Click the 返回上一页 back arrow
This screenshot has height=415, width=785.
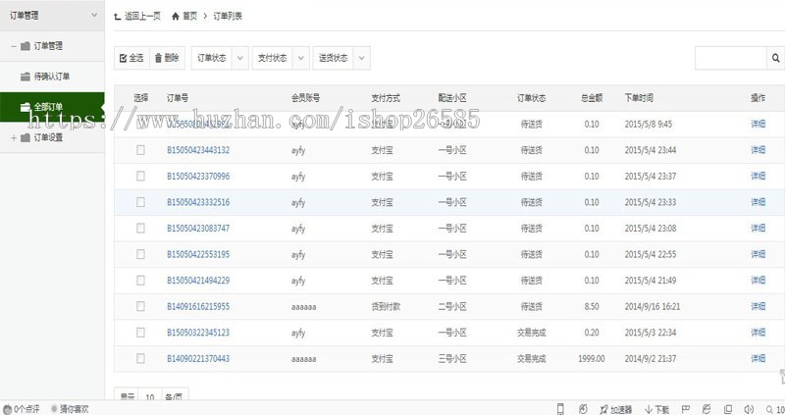[119, 17]
